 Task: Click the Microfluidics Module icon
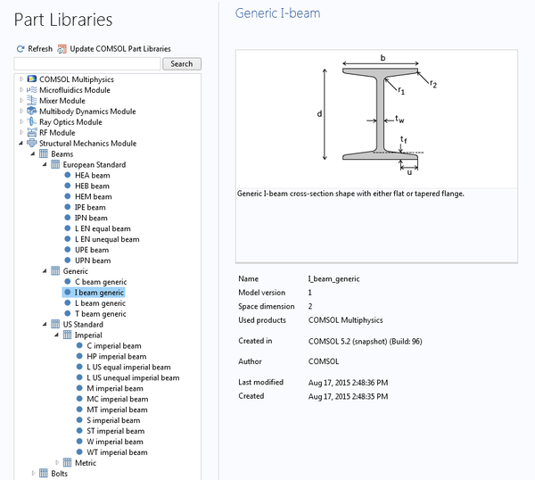[x=32, y=90]
